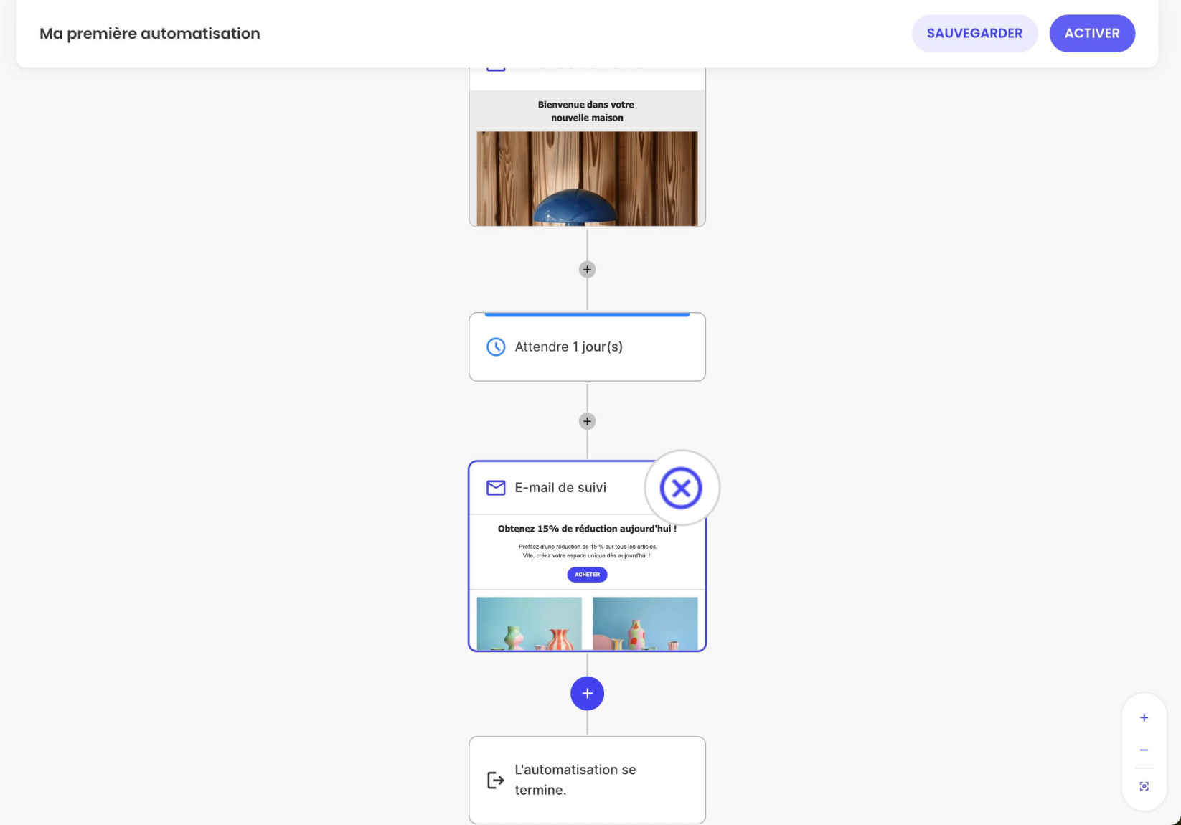Select the Attendre 1 jour(s) step
The image size is (1181, 825).
587,346
